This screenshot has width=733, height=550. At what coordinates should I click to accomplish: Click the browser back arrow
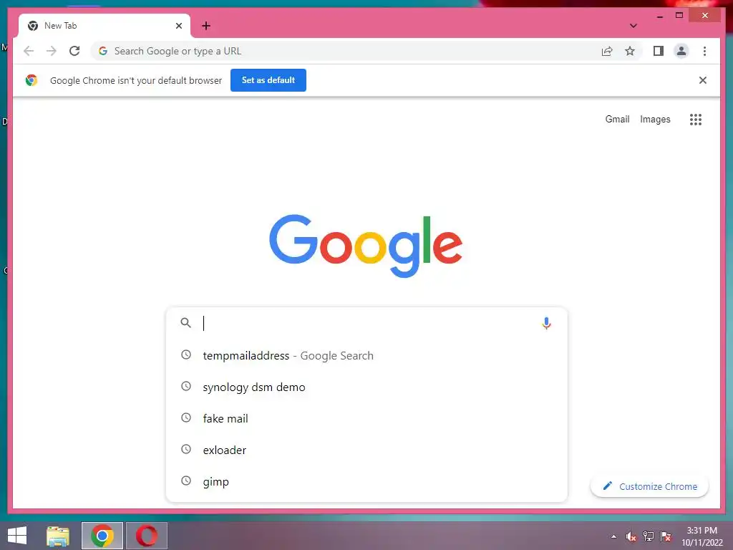(x=29, y=51)
